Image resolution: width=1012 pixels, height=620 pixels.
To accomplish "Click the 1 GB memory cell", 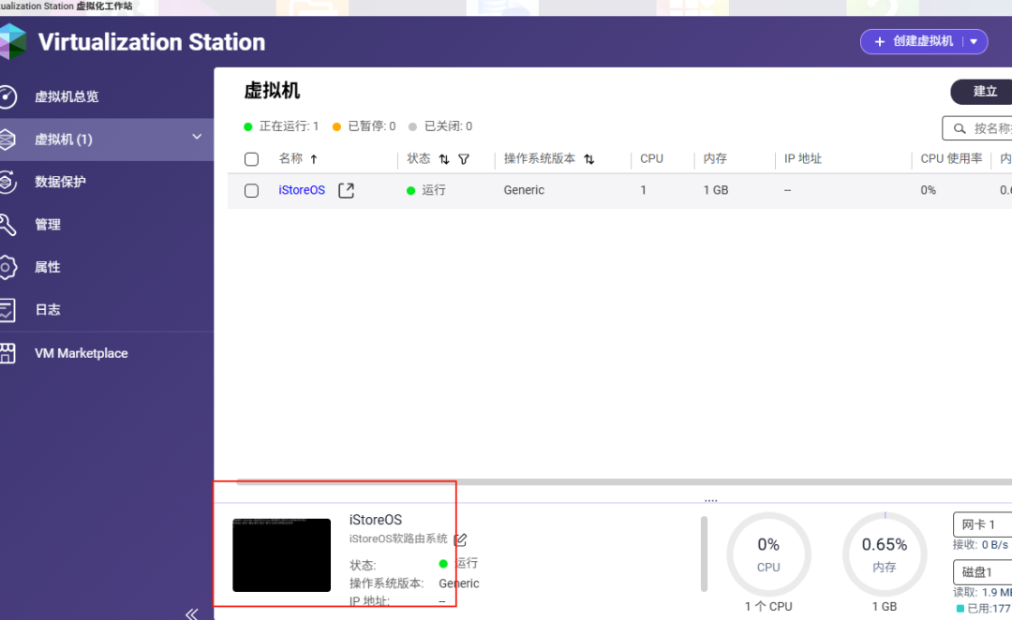I will pyautogui.click(x=716, y=190).
